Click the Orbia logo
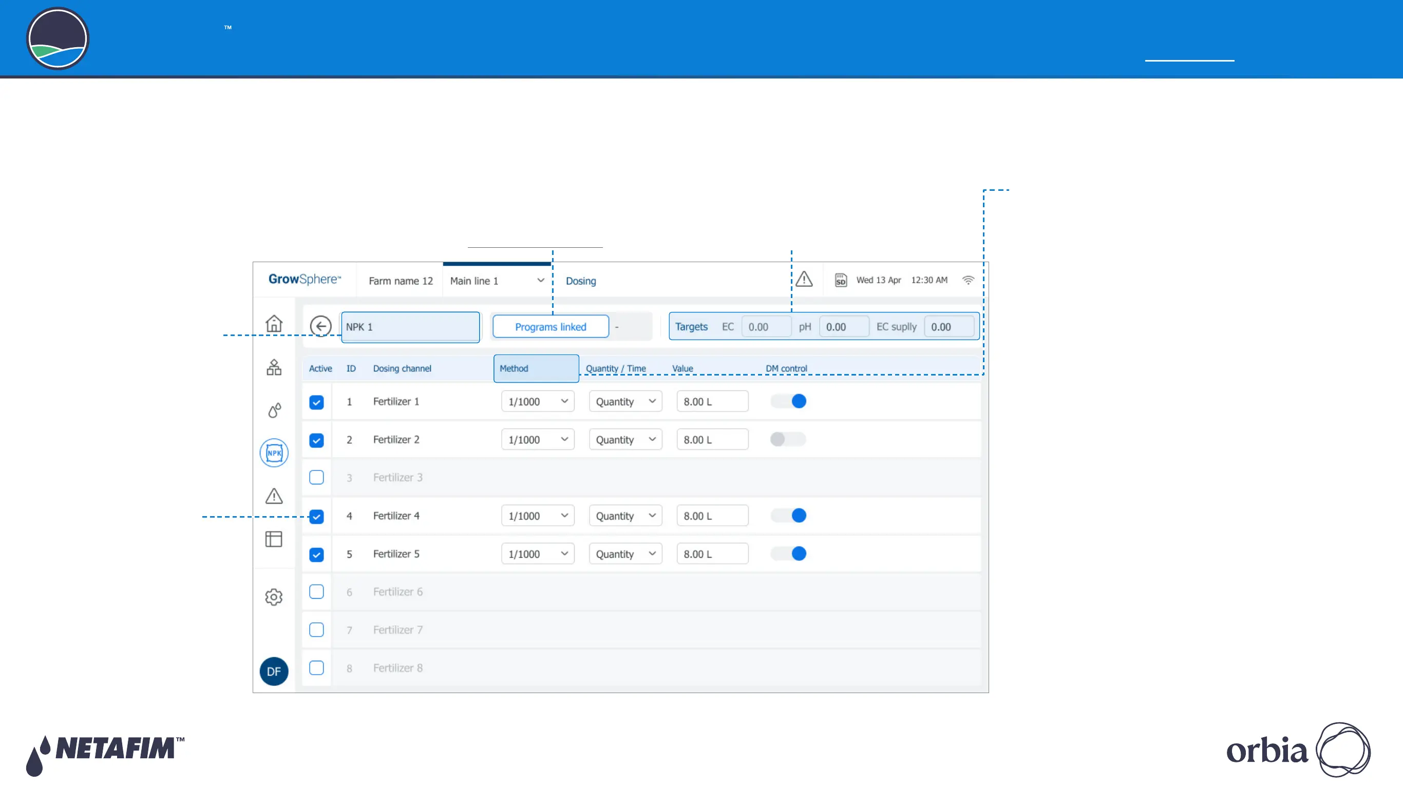 [x=1298, y=750]
